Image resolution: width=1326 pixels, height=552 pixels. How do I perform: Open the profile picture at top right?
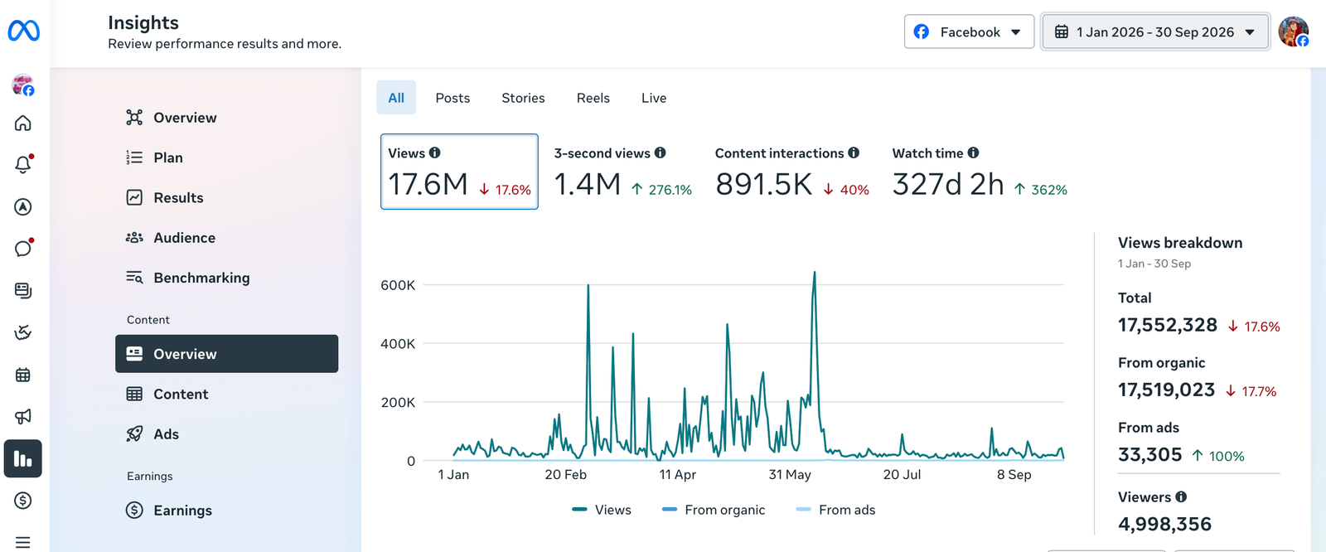point(1293,31)
